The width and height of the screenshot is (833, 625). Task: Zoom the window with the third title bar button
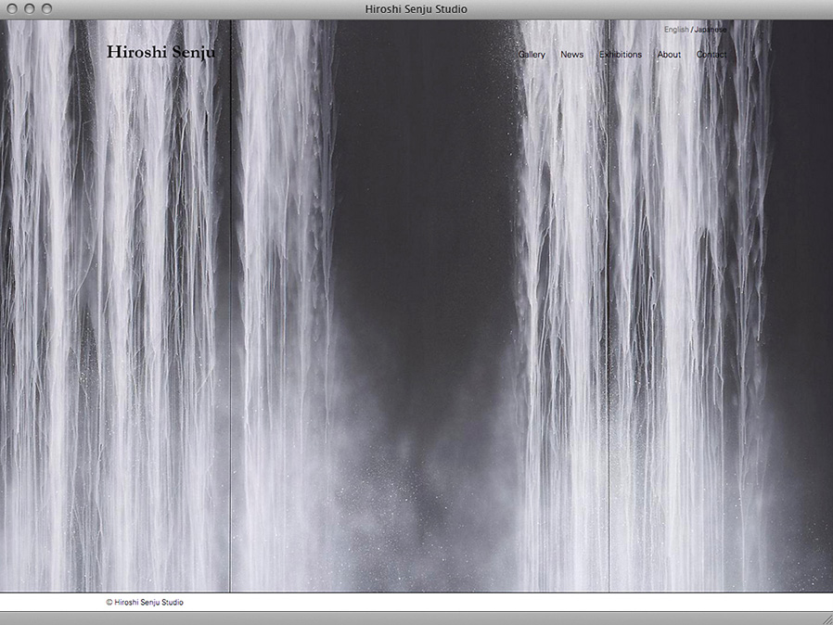click(x=46, y=8)
